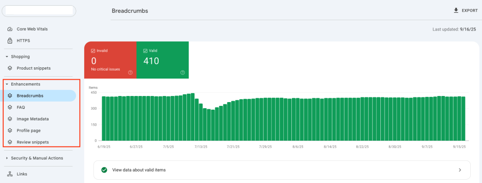Click the first chart bar at 6/19/25
Screen dimensions: 482x183
104,119
